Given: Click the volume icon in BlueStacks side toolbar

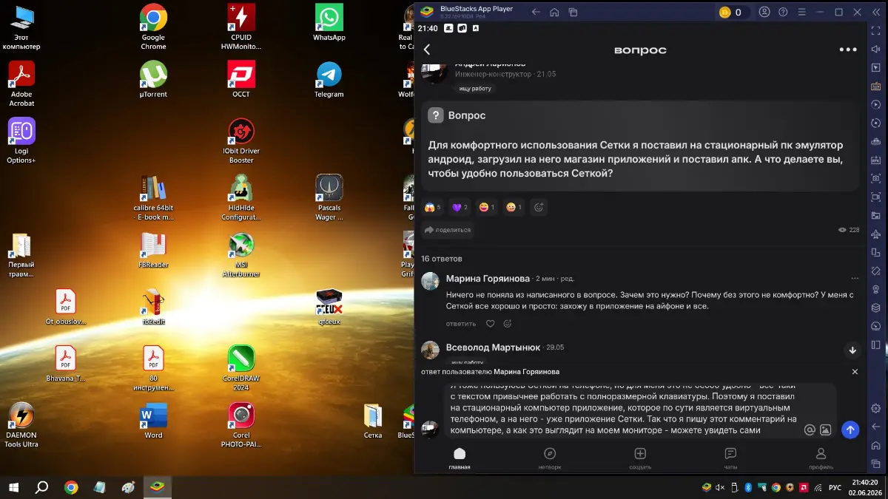Looking at the screenshot, I should pyautogui.click(x=876, y=50).
